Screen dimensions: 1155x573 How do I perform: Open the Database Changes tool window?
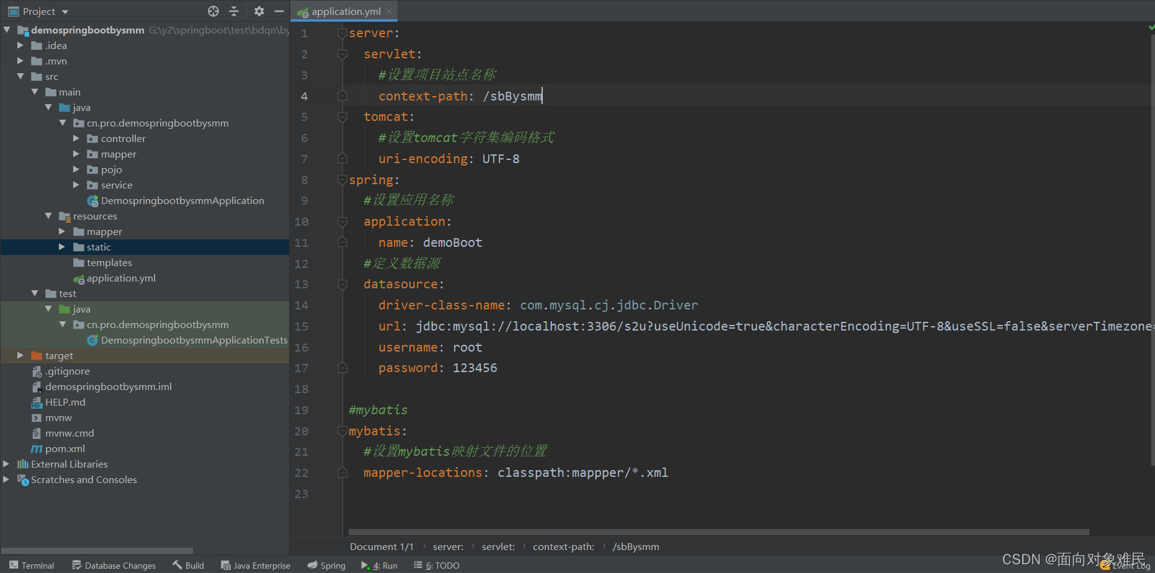click(114, 565)
